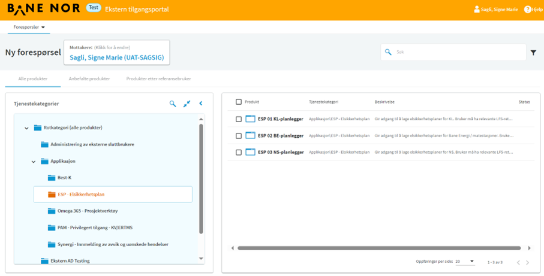This screenshot has width=544, height=276.
Task: Click the table scrollbar left arrow
Action: [x=232, y=248]
